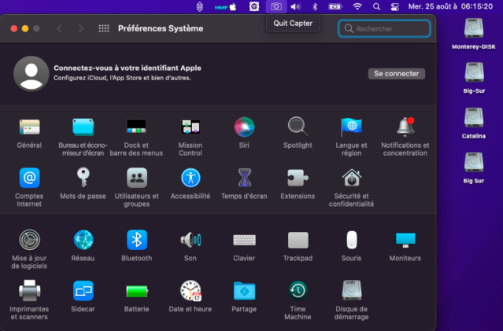Open the Souris preferences pane
Screen dimensions: 503x331
[x=352, y=240]
